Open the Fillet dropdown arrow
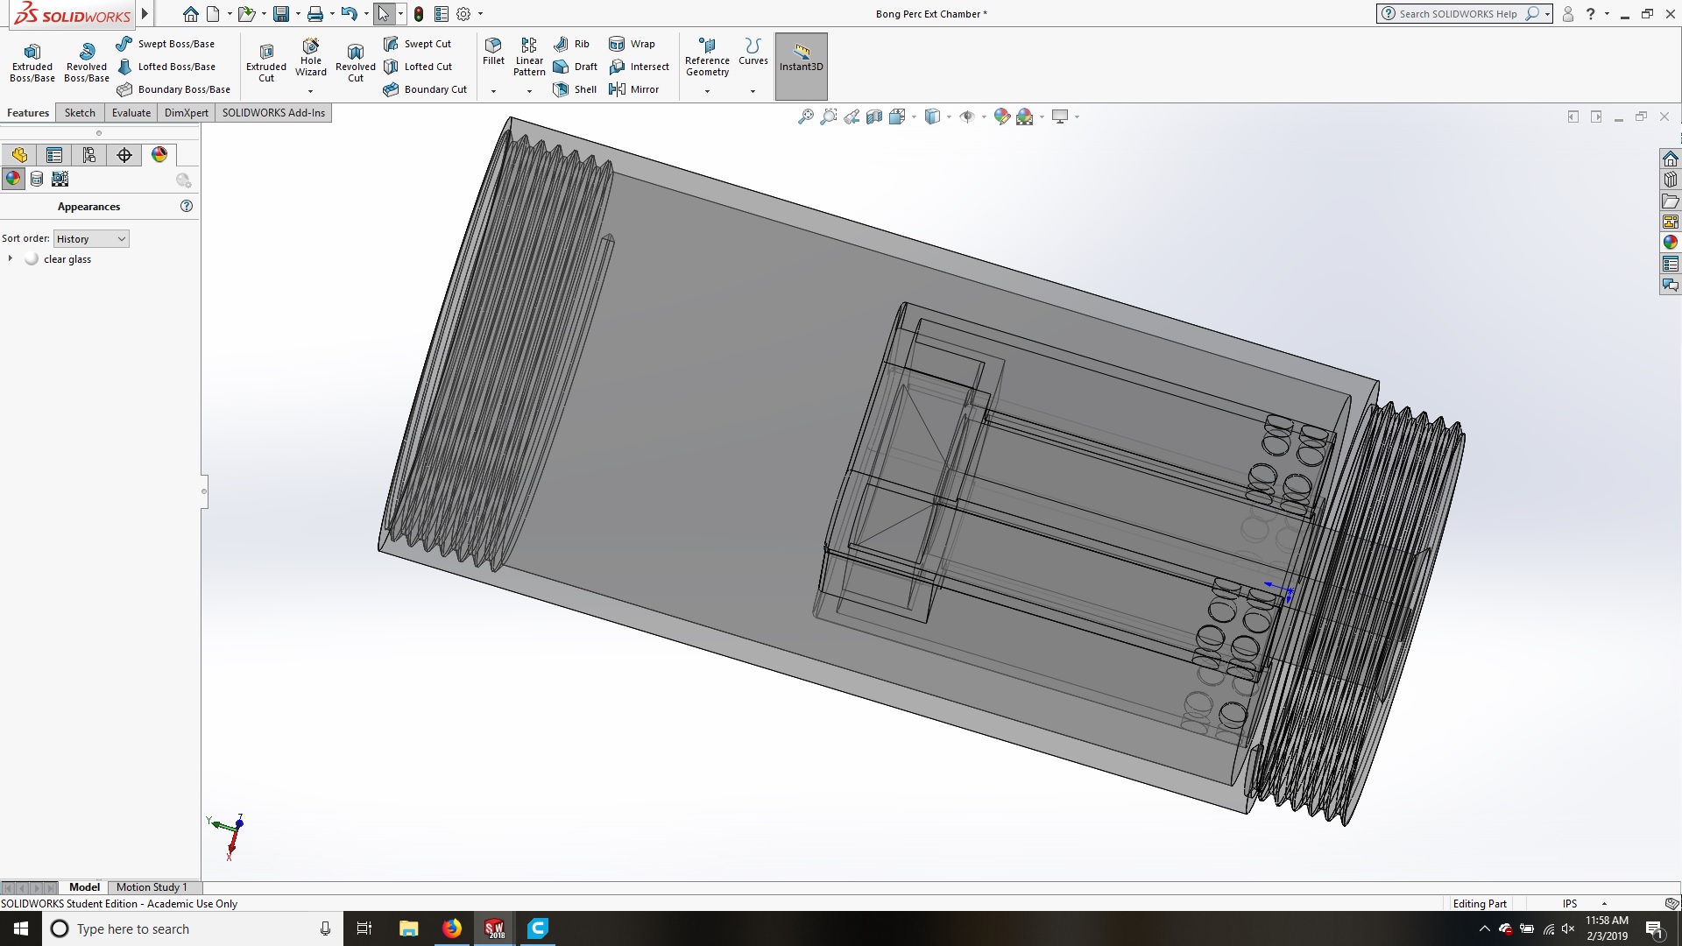 (493, 91)
